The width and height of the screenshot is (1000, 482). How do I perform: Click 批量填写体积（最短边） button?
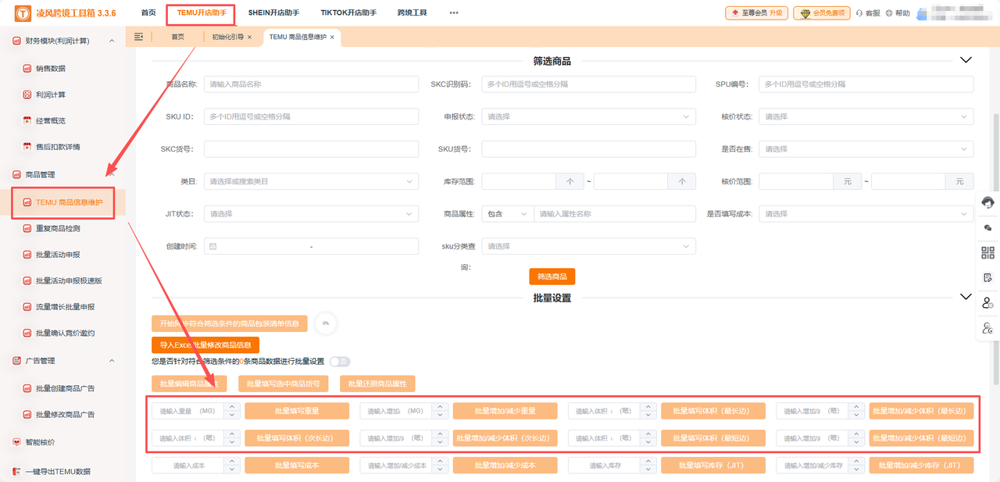click(x=712, y=438)
